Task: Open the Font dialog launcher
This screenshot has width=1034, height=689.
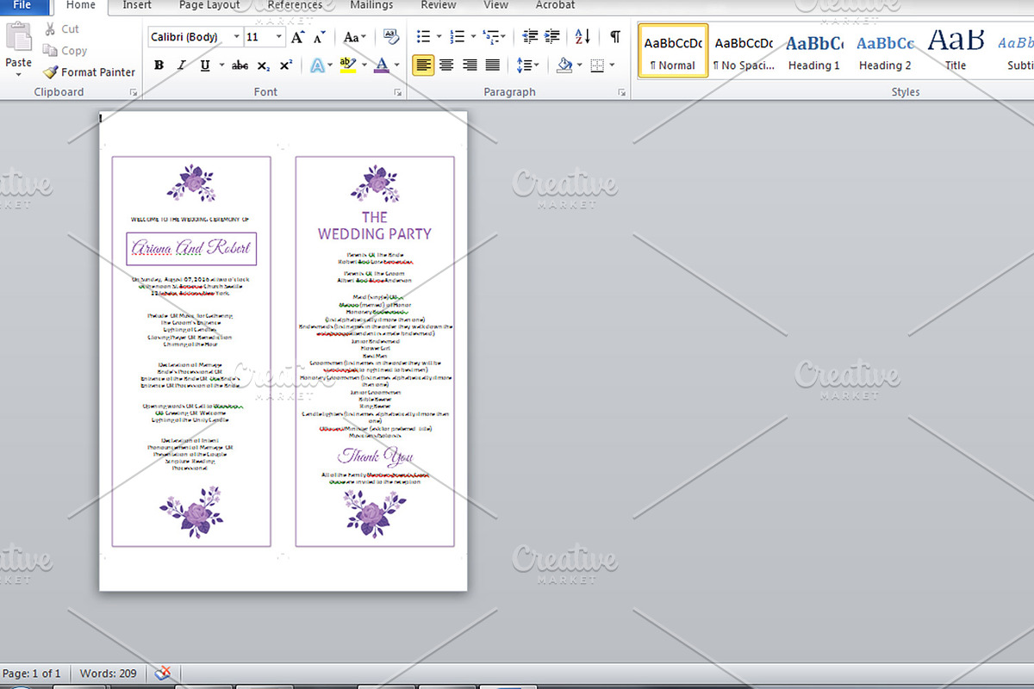Action: tap(398, 92)
